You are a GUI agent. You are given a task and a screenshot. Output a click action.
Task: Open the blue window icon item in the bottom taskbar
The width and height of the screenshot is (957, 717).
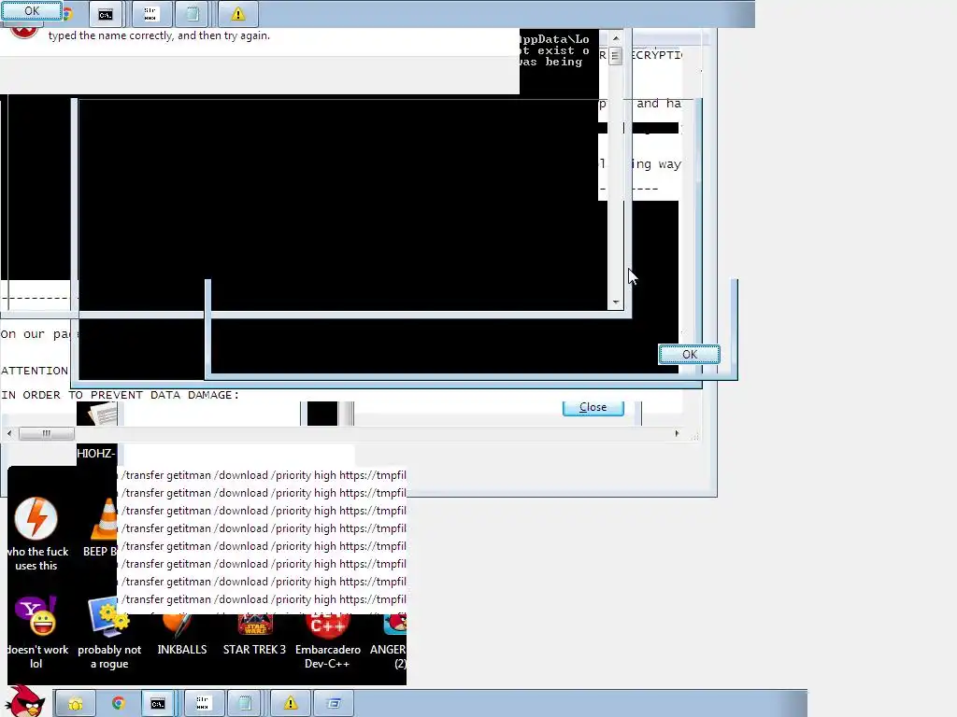(334, 704)
